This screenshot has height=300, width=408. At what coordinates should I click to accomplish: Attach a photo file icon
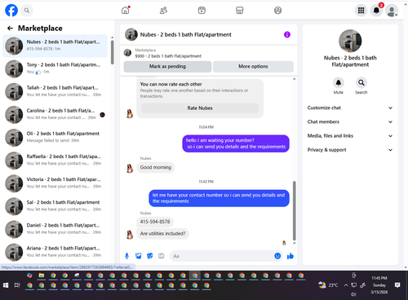click(x=139, y=256)
